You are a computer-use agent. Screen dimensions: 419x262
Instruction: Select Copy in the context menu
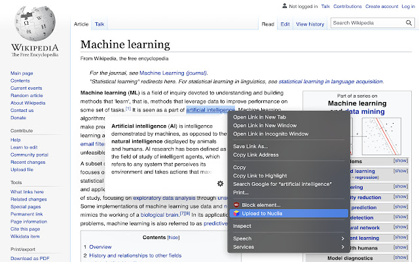click(x=289, y=168)
